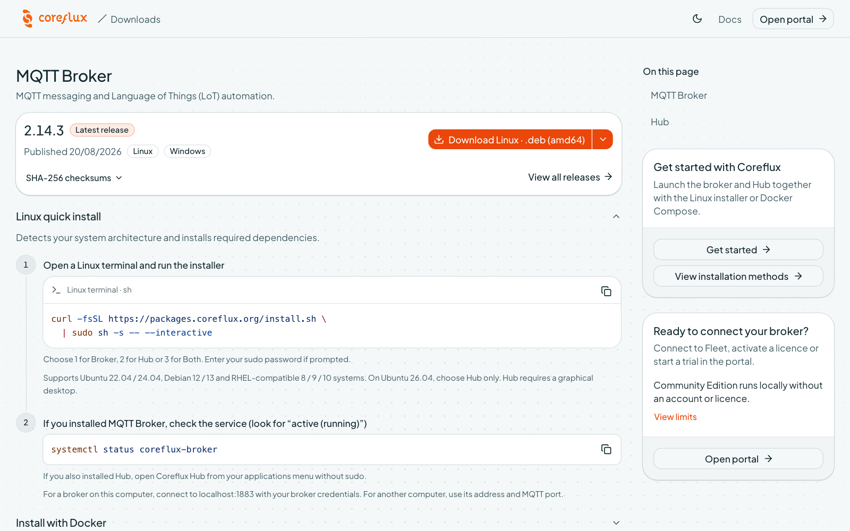The height and width of the screenshot is (531, 850).
Task: Click Open portal button in sidebar card
Action: point(738,459)
